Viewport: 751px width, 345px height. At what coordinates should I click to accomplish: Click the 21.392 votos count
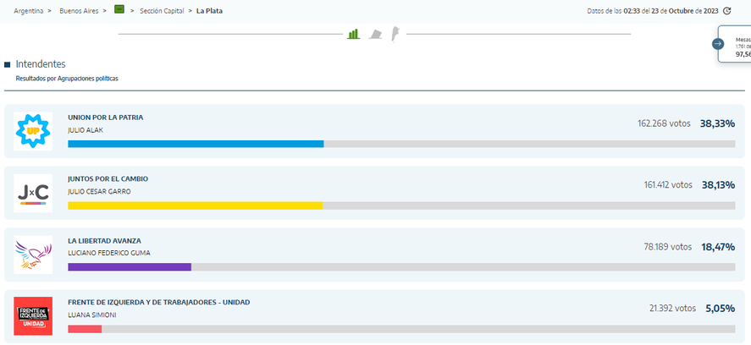[673, 309]
